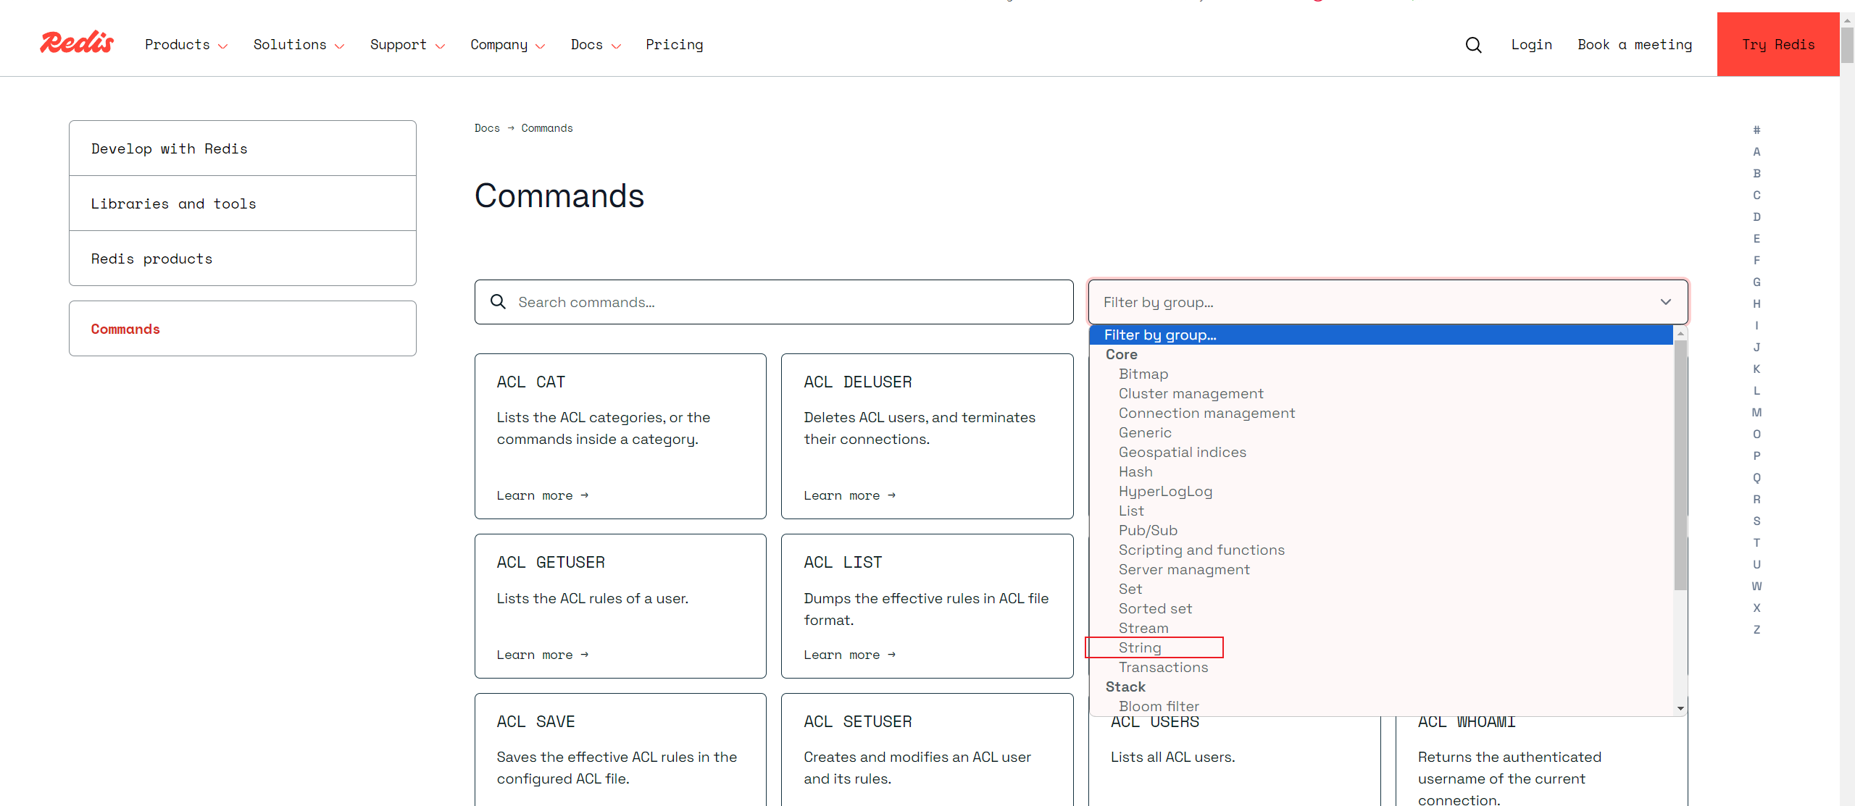1855x806 pixels.
Task: Jump to letter X in index
Action: point(1756,608)
